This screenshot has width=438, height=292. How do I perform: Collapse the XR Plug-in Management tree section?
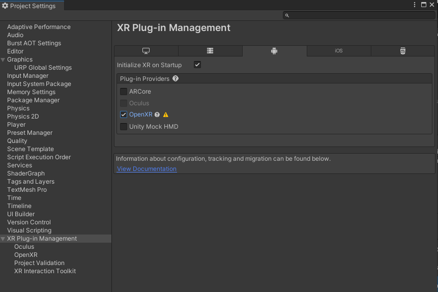click(x=3, y=239)
